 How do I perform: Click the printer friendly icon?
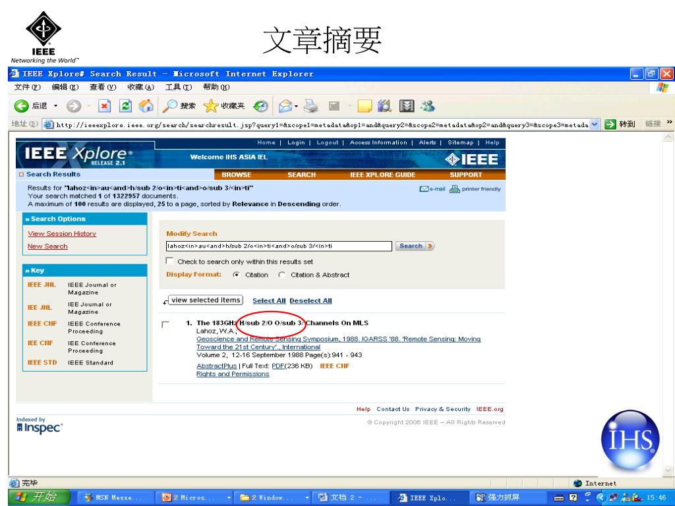(x=455, y=189)
